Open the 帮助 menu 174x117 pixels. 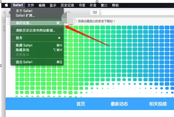115,5
